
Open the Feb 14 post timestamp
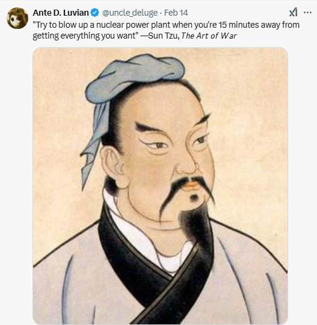tap(176, 13)
